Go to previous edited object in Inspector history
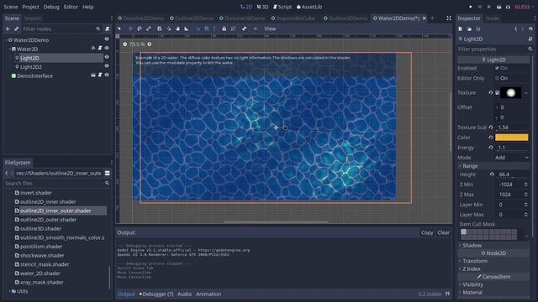 click(x=515, y=29)
